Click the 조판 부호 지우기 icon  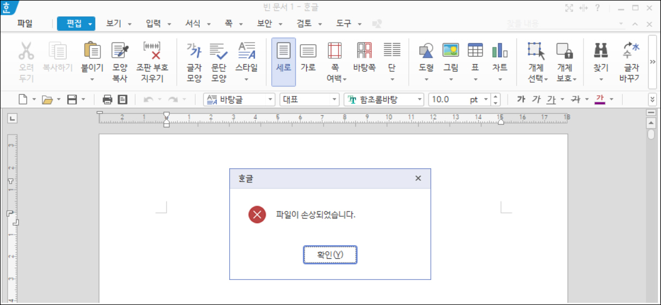click(152, 51)
